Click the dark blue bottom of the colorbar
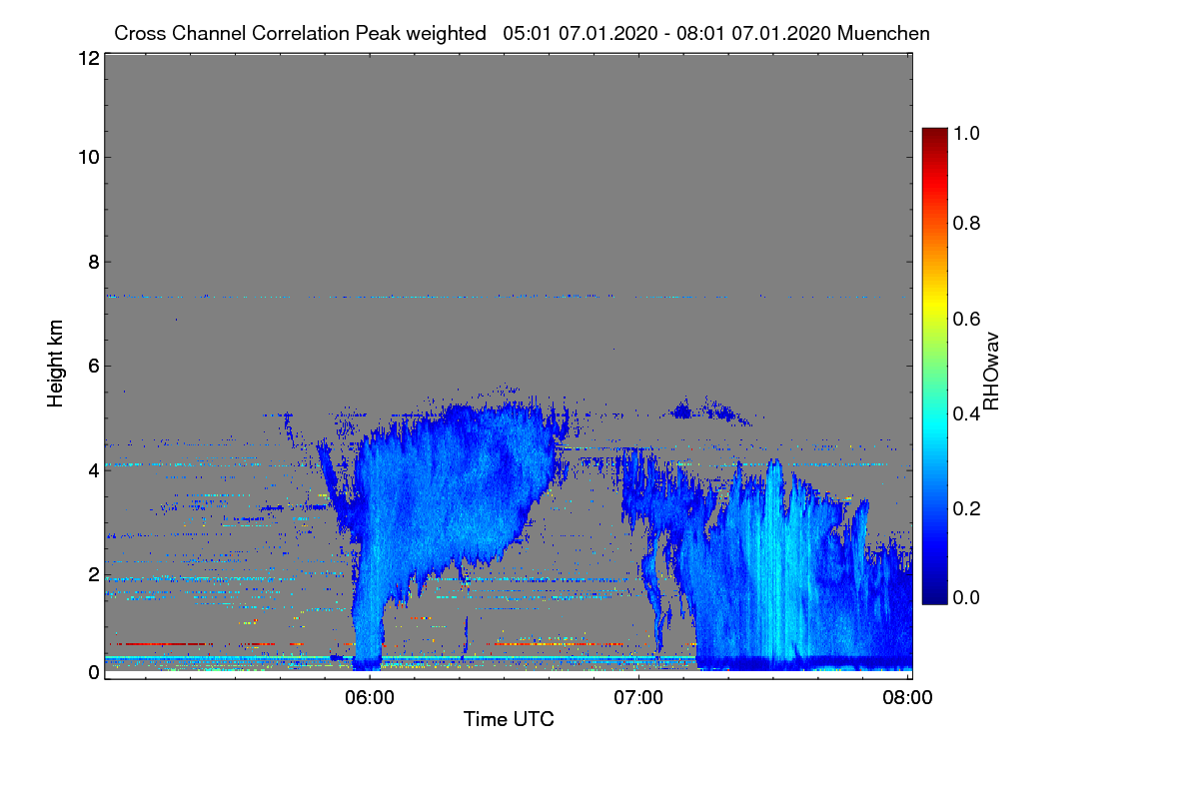 tap(934, 597)
